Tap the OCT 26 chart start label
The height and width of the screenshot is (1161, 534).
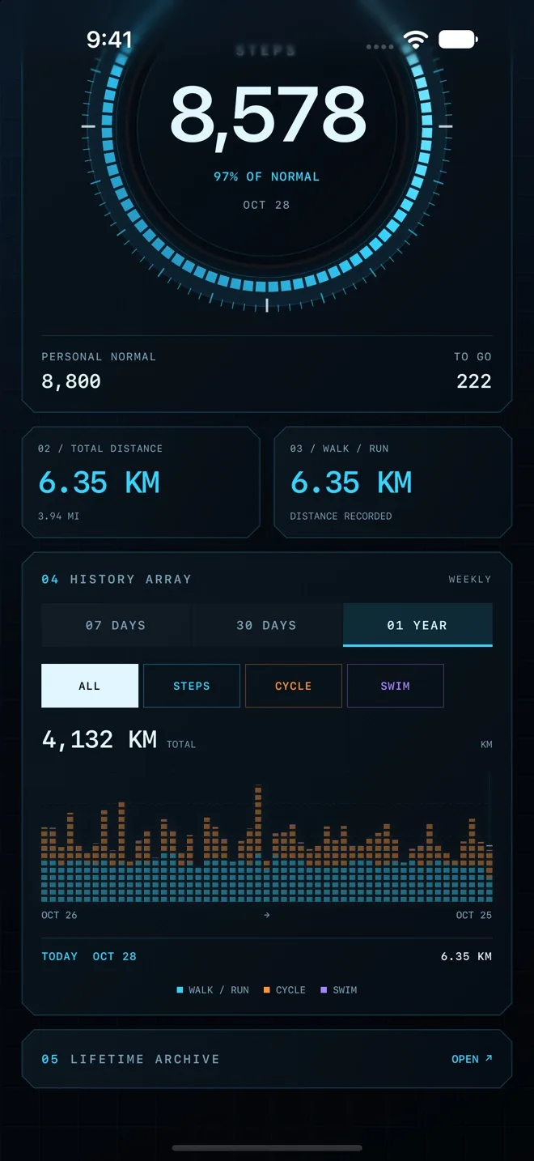pos(59,915)
